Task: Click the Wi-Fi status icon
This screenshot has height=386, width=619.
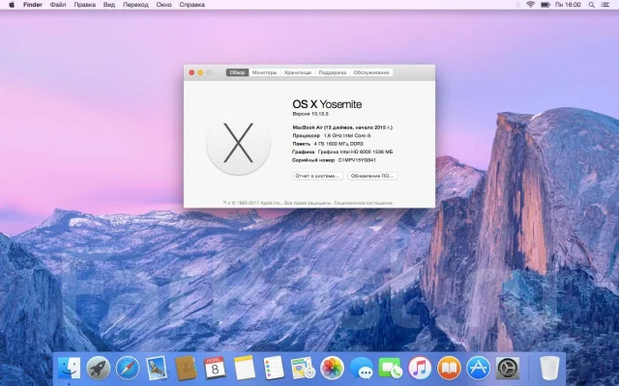Action: pyautogui.click(x=531, y=5)
